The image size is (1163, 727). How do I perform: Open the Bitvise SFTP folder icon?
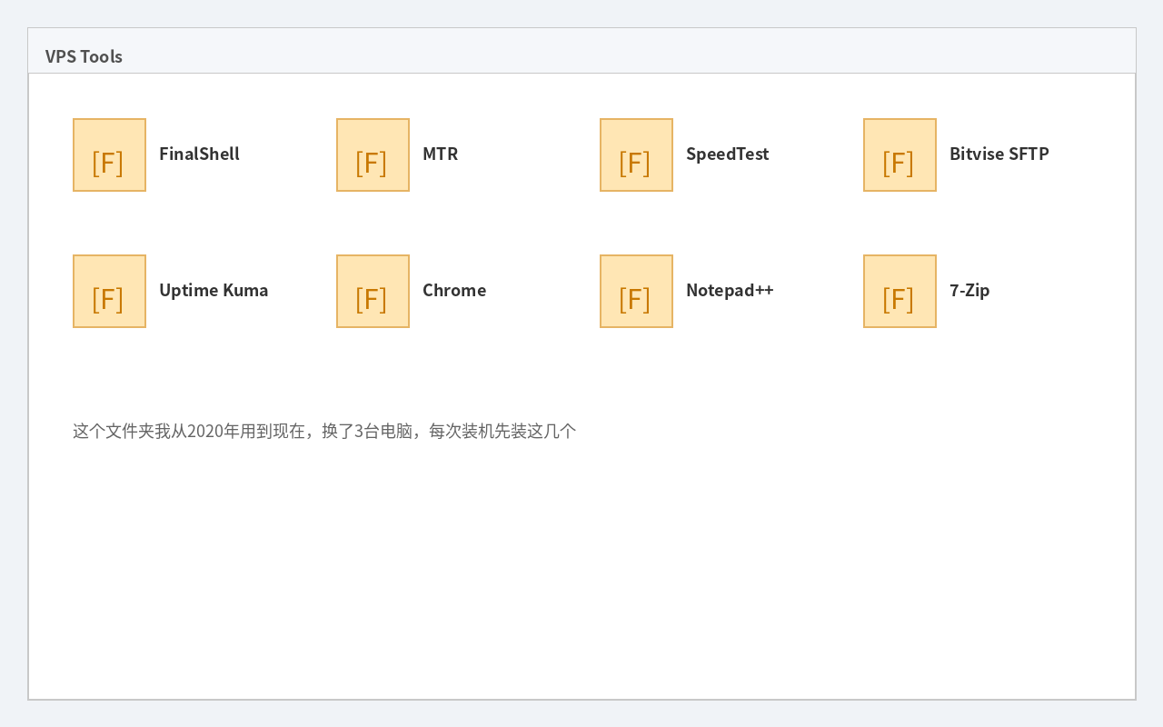(900, 154)
